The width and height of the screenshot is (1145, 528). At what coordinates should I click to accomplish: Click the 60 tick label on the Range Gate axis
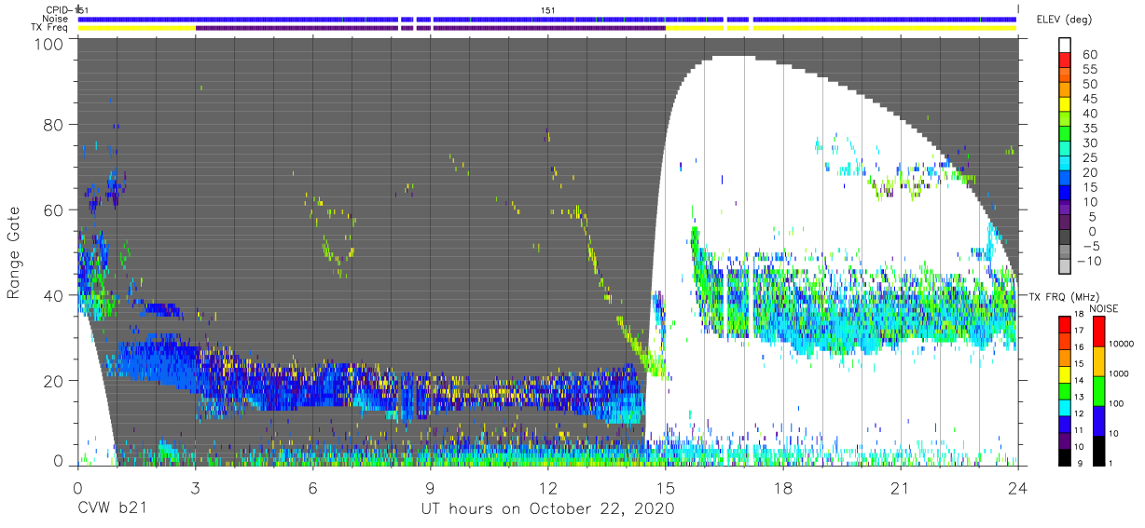point(56,210)
